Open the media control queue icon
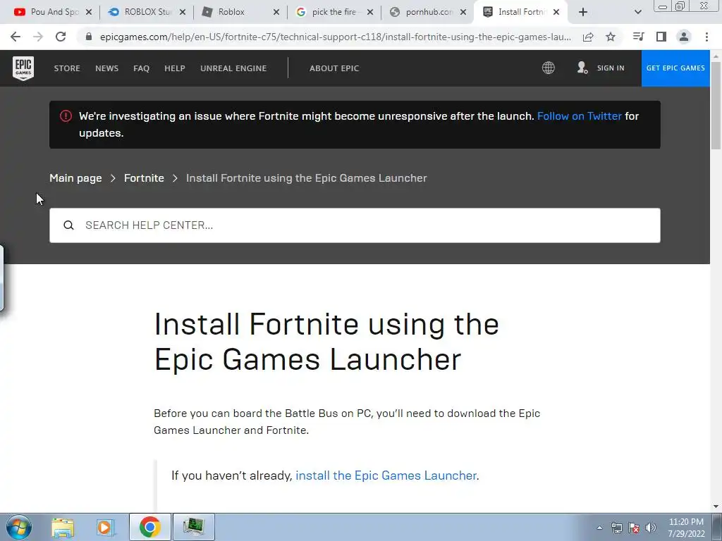 [638, 37]
